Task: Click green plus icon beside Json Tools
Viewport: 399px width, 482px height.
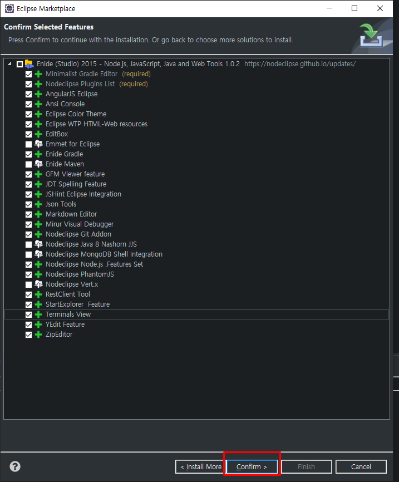Action: click(x=38, y=204)
